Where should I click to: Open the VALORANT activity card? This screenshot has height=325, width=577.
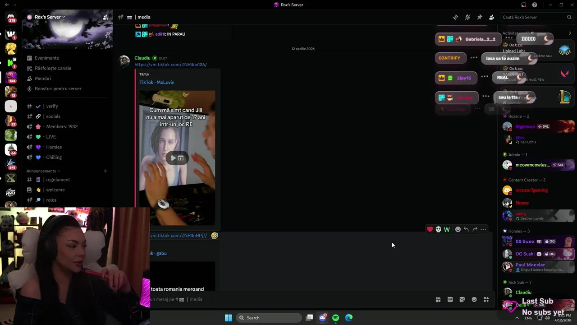(x=537, y=74)
